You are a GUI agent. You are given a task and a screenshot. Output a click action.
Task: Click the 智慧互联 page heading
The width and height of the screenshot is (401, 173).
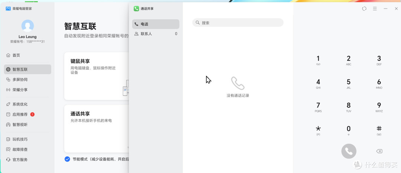(x=80, y=26)
